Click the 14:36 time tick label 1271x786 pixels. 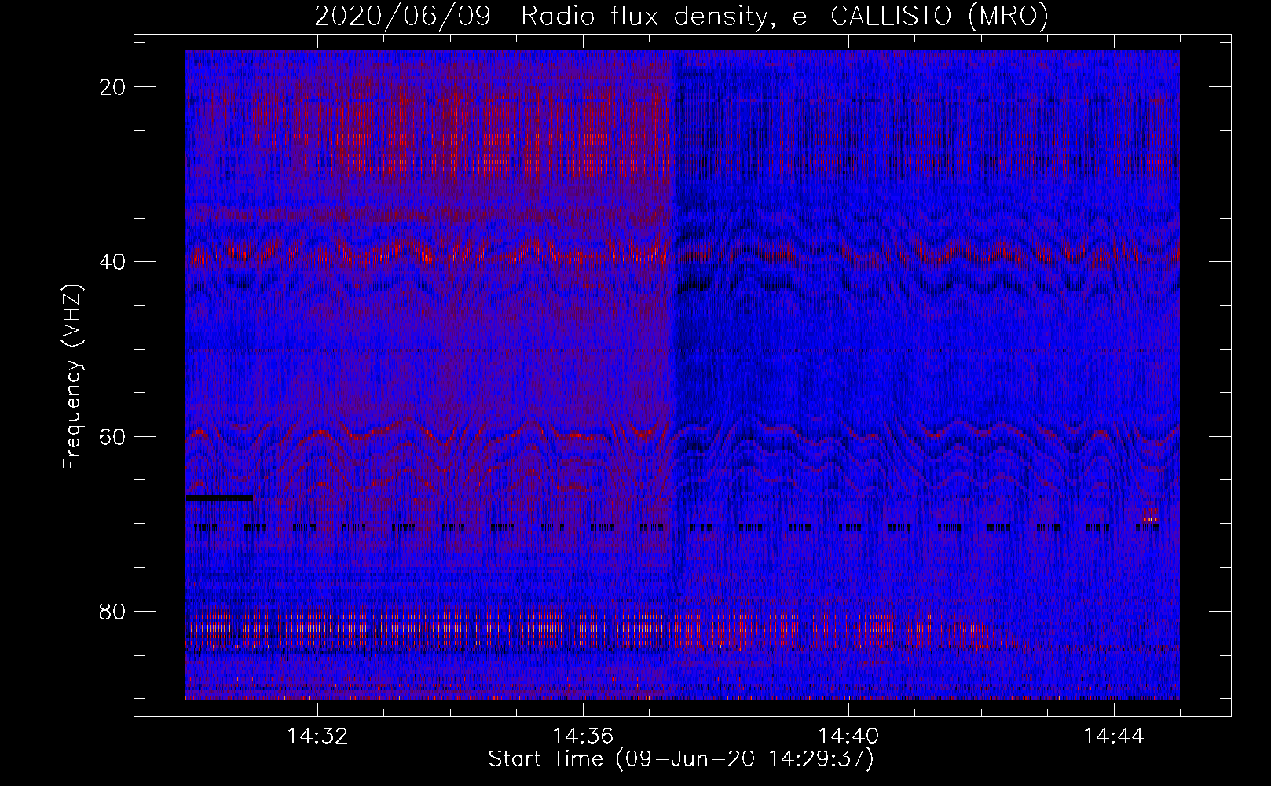(583, 736)
